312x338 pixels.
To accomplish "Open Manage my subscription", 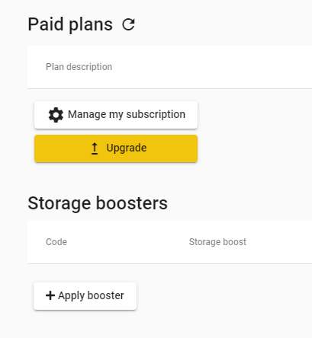I will pyautogui.click(x=116, y=115).
